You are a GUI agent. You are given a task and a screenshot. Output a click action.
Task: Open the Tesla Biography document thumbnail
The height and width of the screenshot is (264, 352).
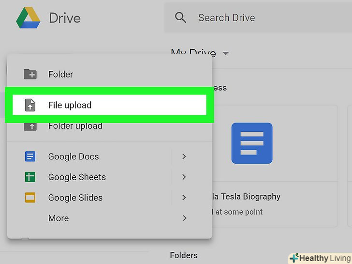(251, 143)
